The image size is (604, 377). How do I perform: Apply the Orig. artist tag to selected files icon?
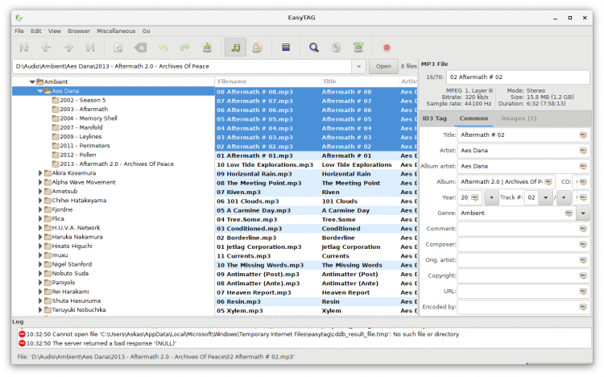583,260
